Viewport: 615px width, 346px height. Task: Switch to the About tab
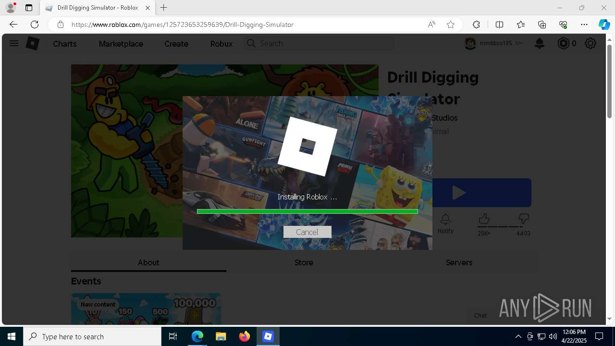(148, 262)
